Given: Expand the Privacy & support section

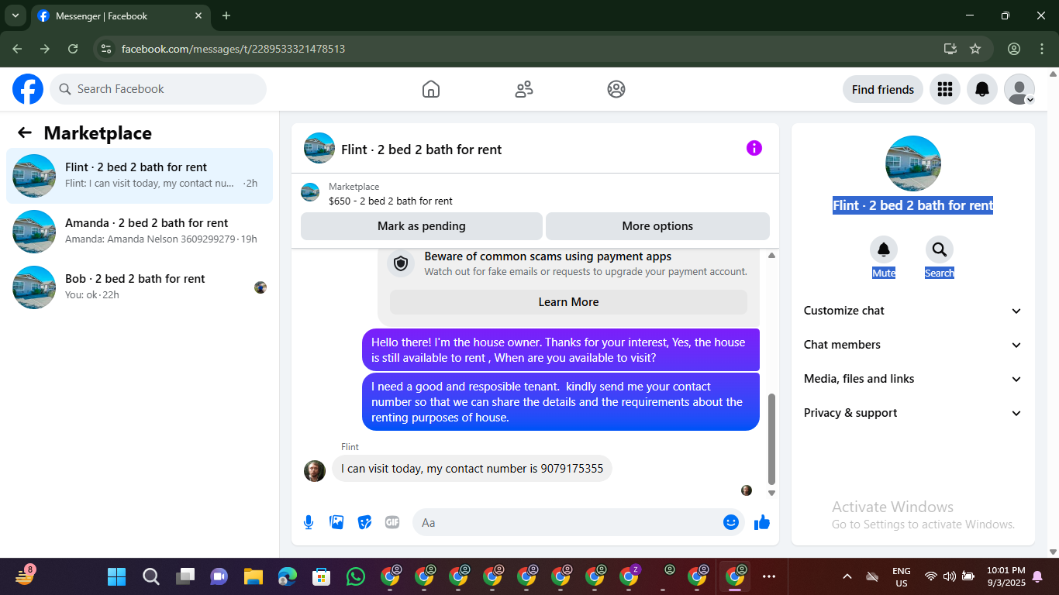Looking at the screenshot, I should coord(913,413).
